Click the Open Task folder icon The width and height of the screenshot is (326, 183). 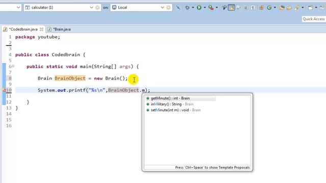(289, 8)
